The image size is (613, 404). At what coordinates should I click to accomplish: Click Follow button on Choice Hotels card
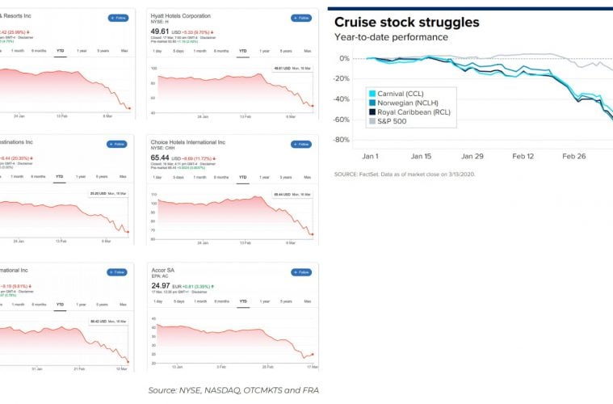click(x=301, y=144)
